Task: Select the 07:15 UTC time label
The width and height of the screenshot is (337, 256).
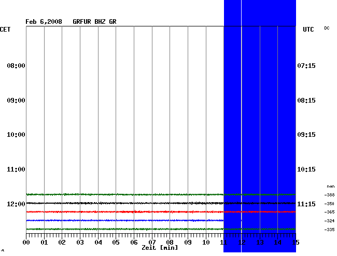Action: (x=306, y=65)
